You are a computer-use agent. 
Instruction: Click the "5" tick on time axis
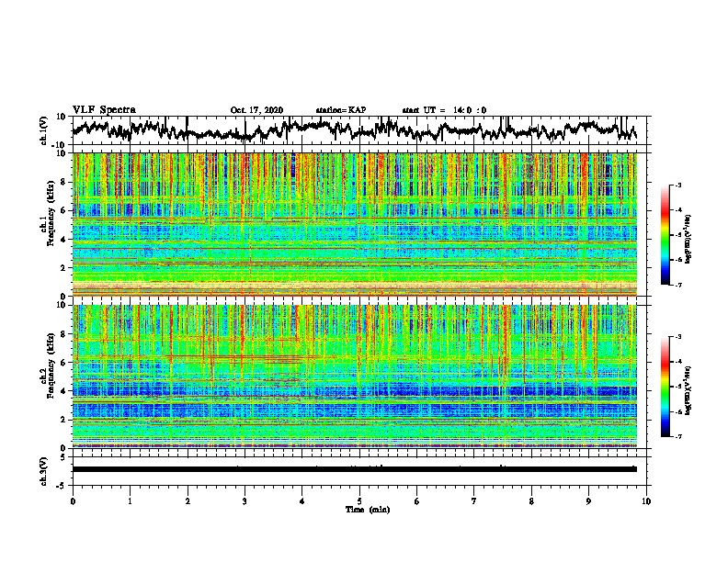(x=359, y=501)
